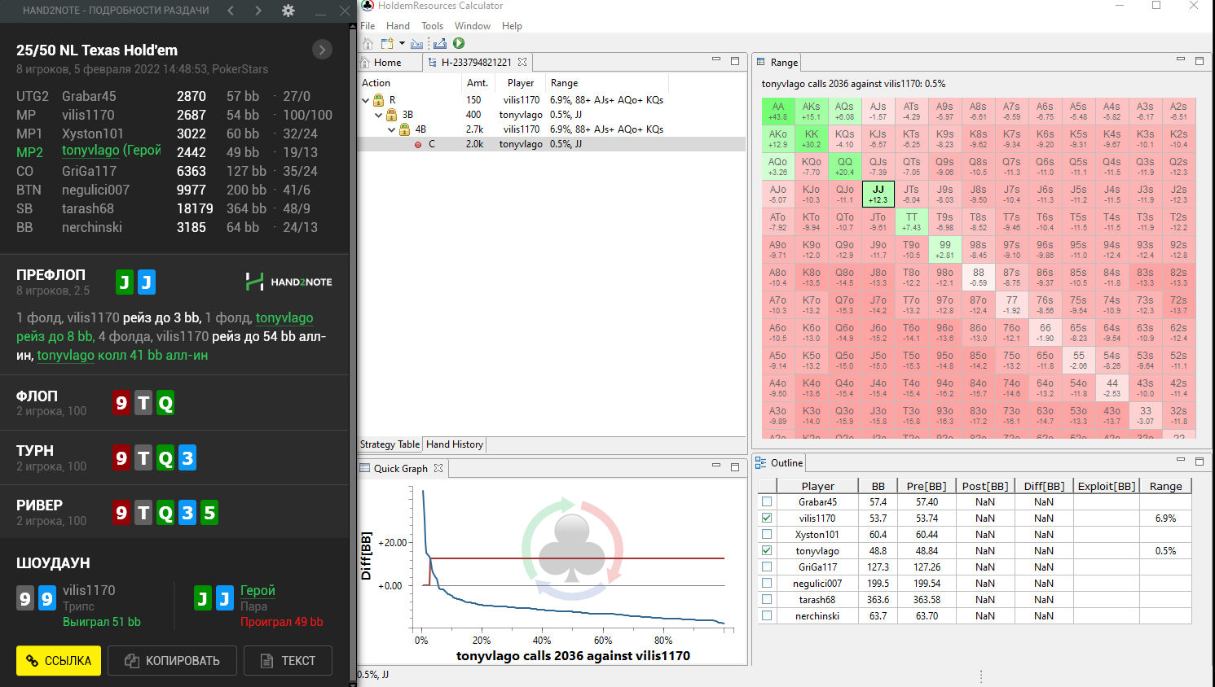1215x687 pixels.
Task: Switch to the Home tab
Action: 388,62
